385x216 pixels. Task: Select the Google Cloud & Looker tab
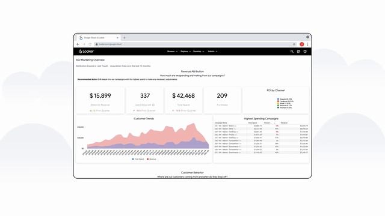pos(99,38)
